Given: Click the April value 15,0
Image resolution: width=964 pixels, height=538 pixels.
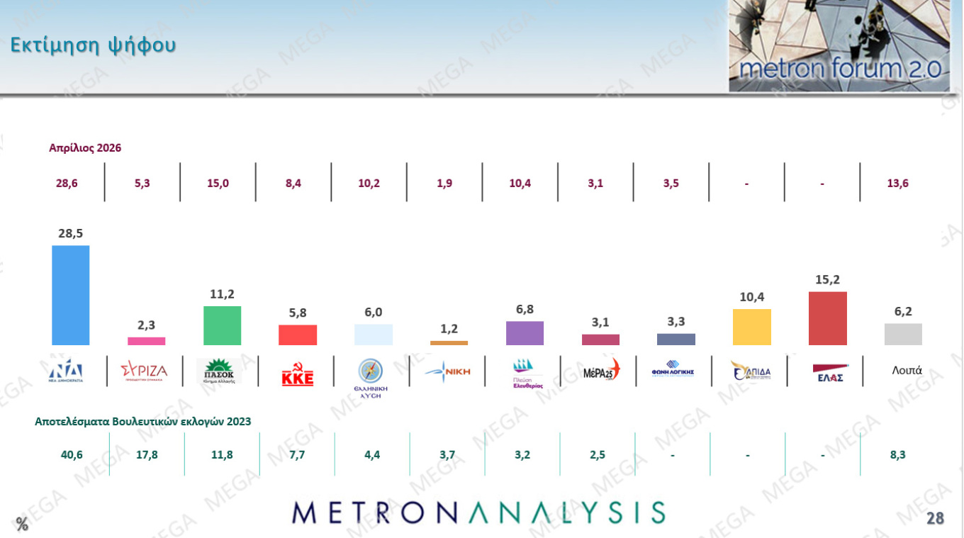Looking at the screenshot, I should click(x=218, y=184).
